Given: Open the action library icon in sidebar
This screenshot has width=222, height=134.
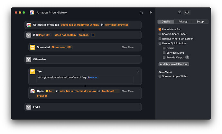Looking at the screenshot, I should [180, 13].
